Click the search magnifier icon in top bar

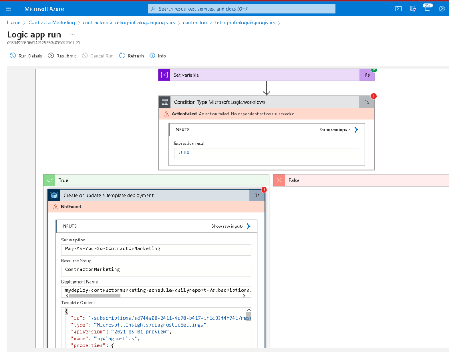(153, 9)
